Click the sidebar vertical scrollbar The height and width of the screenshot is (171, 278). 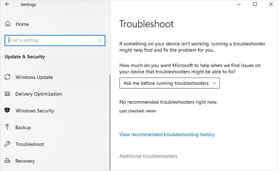tap(110, 122)
